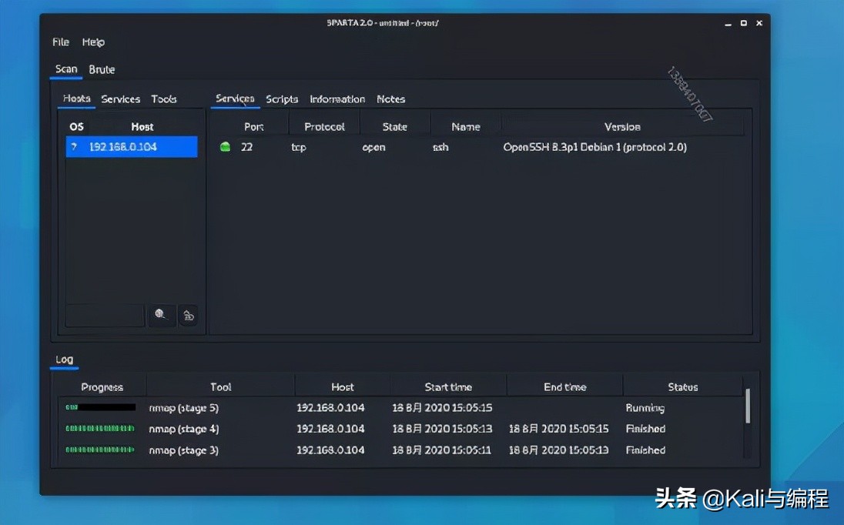
Task: Open the Information tab
Action: click(337, 99)
